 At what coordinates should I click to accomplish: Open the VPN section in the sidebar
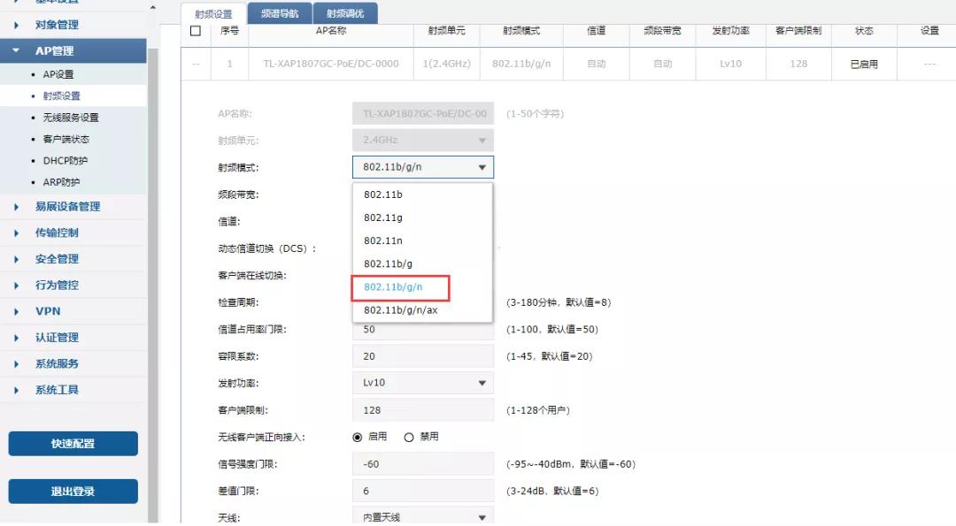click(x=47, y=310)
